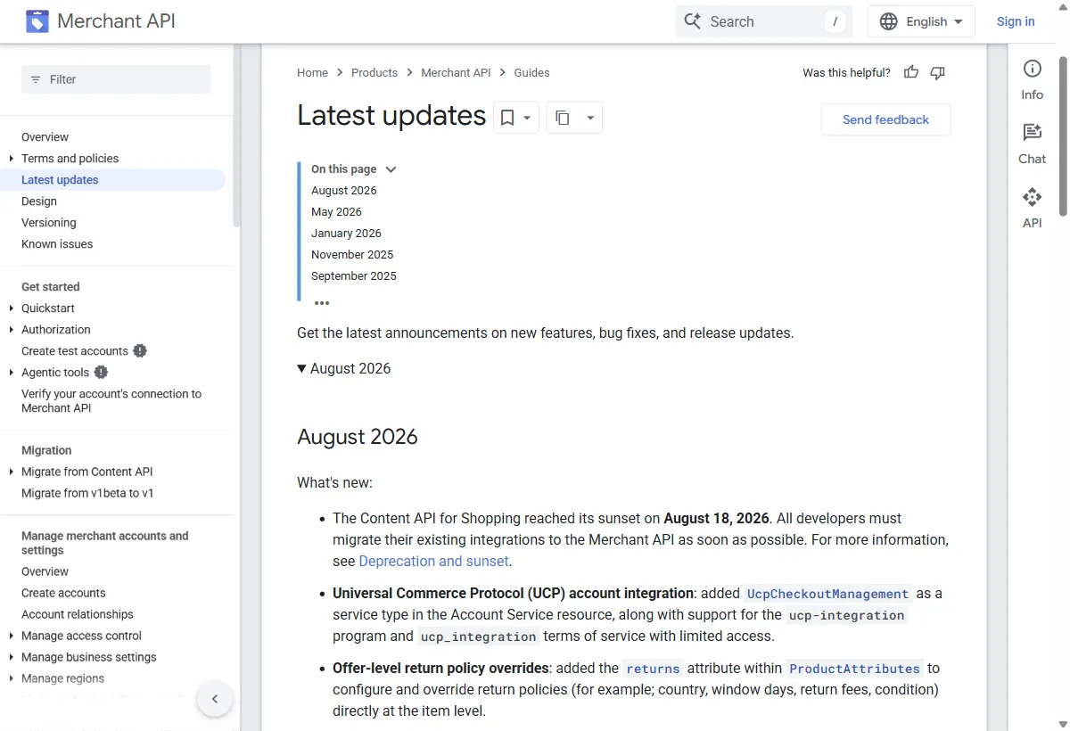The image size is (1070, 731).
Task: Click the copy page icon
Action: [562, 118]
